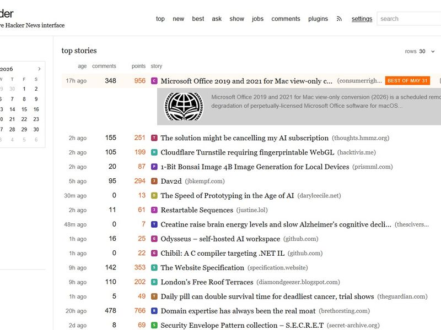Open the best stories menu
The width and height of the screenshot is (441, 330).
point(198,19)
